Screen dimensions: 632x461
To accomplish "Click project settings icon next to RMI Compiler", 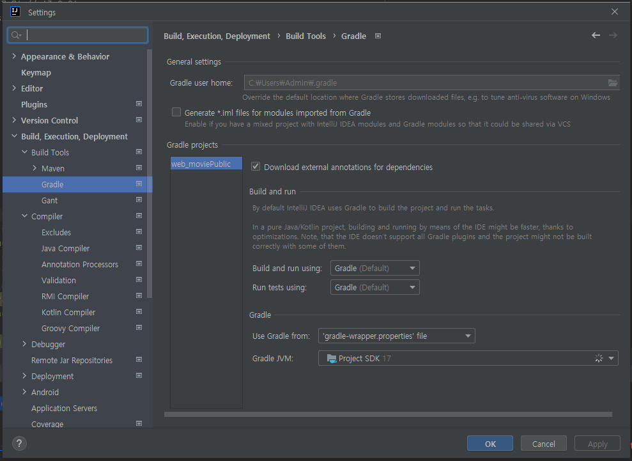I will [x=139, y=295].
